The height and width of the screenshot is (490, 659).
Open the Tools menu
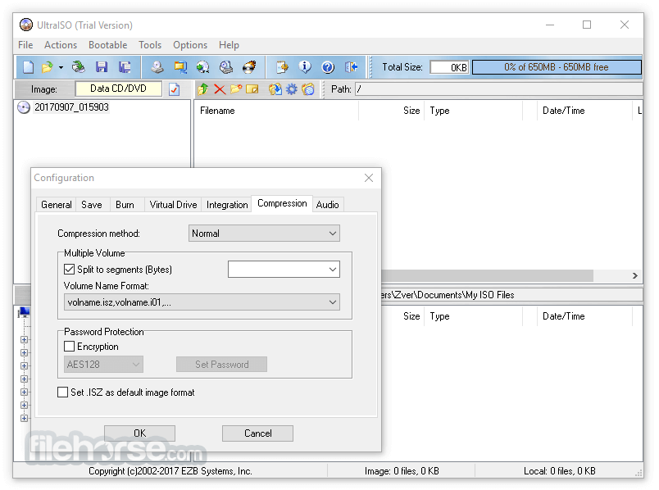tap(150, 45)
